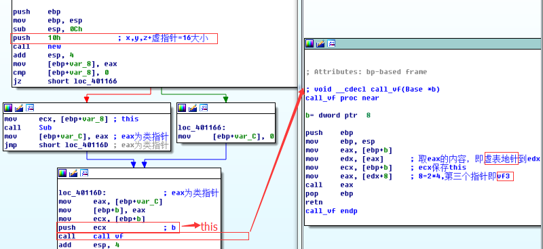
Task: Select 'cmp [ebp+var_8], 0' instruction
Action: click(x=60, y=73)
